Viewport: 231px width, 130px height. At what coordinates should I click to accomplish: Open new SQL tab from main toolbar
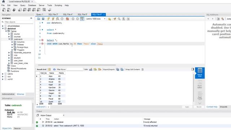[x=4, y=10]
